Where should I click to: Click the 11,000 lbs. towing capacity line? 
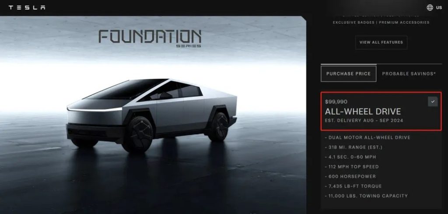pyautogui.click(x=366, y=196)
